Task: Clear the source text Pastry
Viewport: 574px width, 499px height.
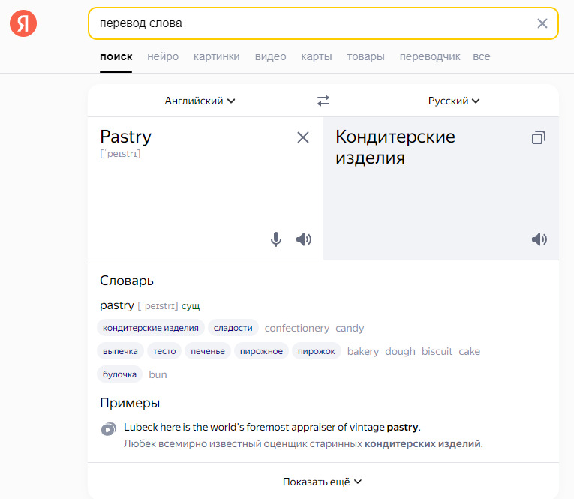Action: (x=303, y=137)
